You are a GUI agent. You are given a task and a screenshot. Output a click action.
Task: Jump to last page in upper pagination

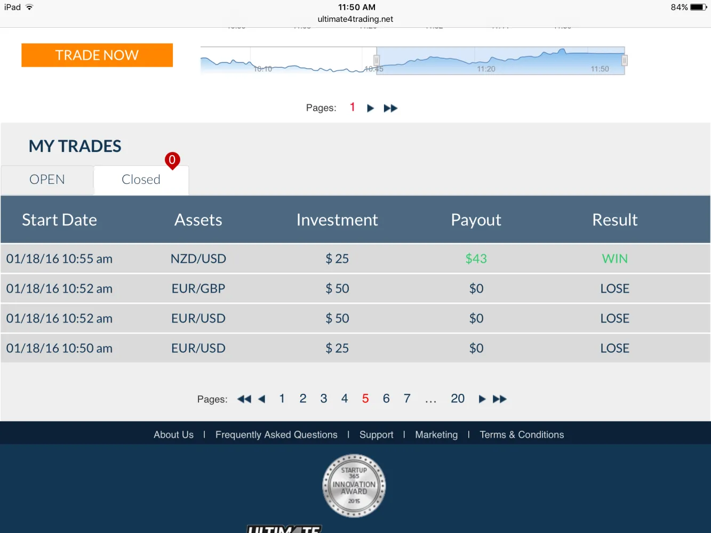coord(390,108)
